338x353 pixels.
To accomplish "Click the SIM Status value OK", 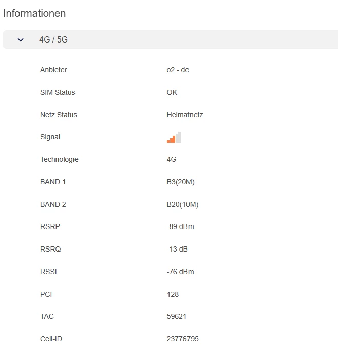I will pyautogui.click(x=172, y=92).
